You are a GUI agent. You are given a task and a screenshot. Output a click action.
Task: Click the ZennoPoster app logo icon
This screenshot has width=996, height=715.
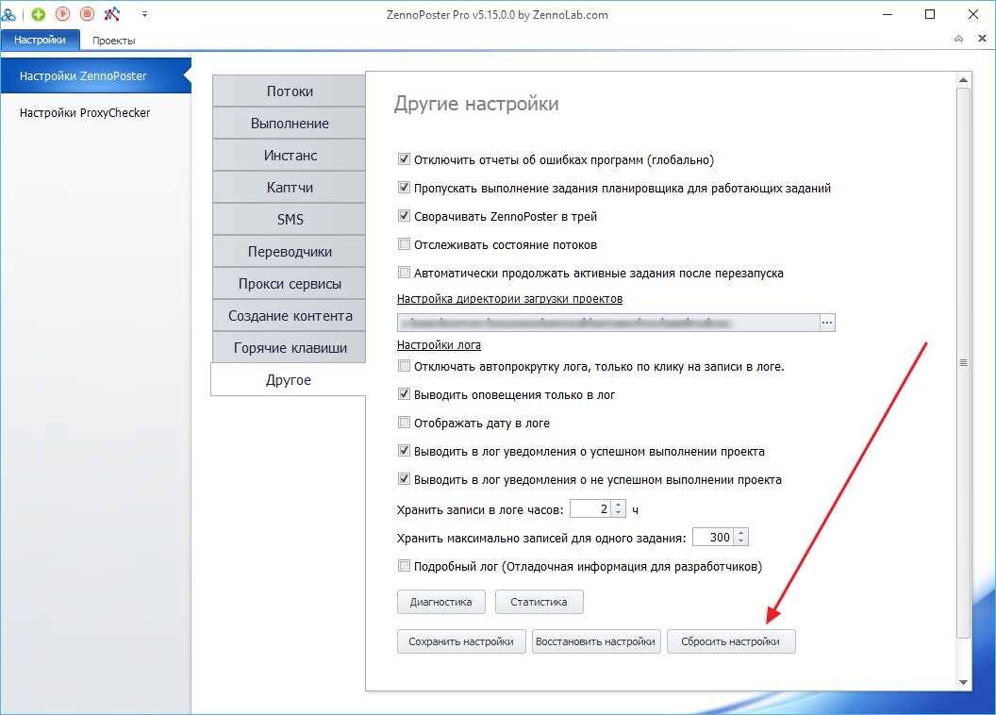click(x=8, y=14)
